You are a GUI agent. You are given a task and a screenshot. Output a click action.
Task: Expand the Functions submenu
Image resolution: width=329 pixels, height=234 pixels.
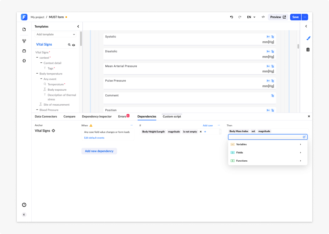(268, 161)
